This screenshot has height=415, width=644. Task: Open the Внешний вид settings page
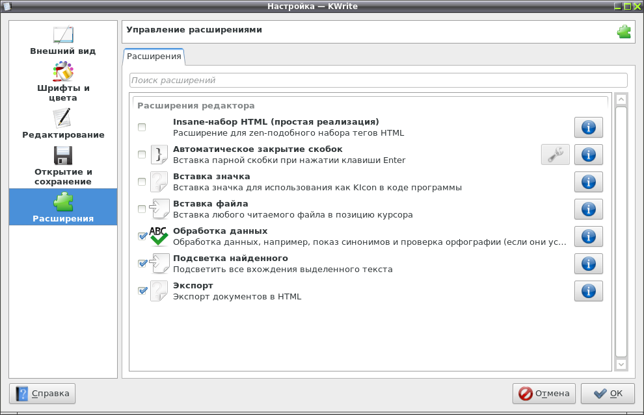[63, 40]
